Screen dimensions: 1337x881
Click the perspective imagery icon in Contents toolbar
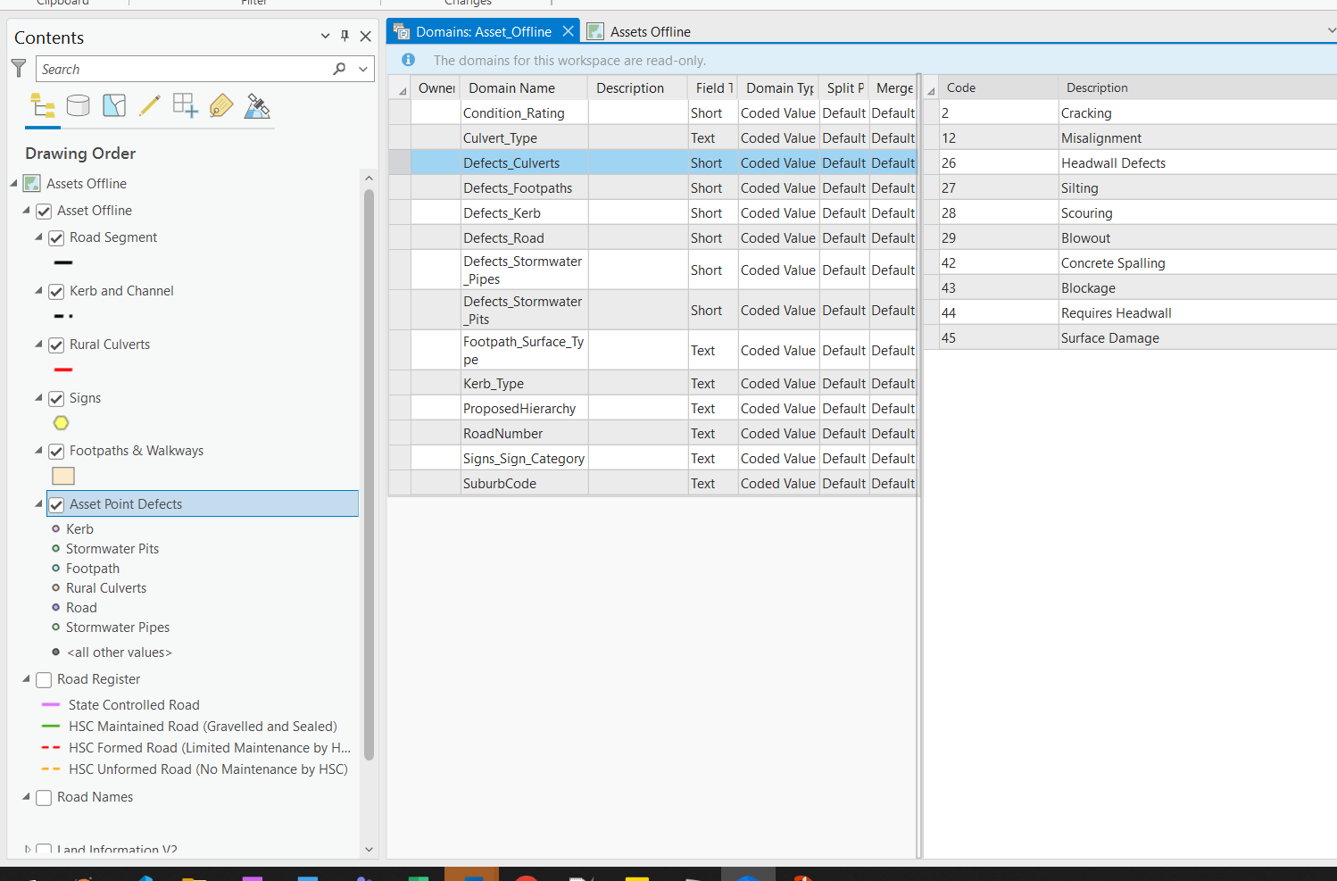pyautogui.click(x=257, y=105)
